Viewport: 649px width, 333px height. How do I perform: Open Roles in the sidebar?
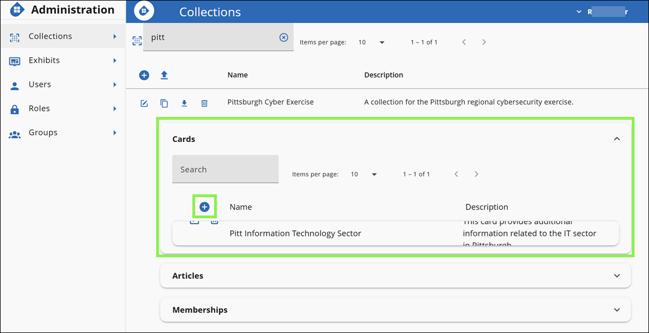click(63, 108)
